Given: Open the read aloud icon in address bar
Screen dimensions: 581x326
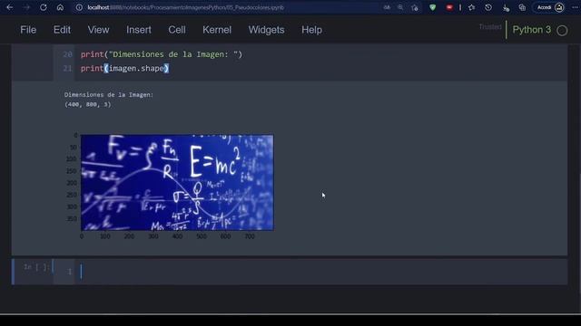Looking at the screenshot, I should tap(387, 7).
